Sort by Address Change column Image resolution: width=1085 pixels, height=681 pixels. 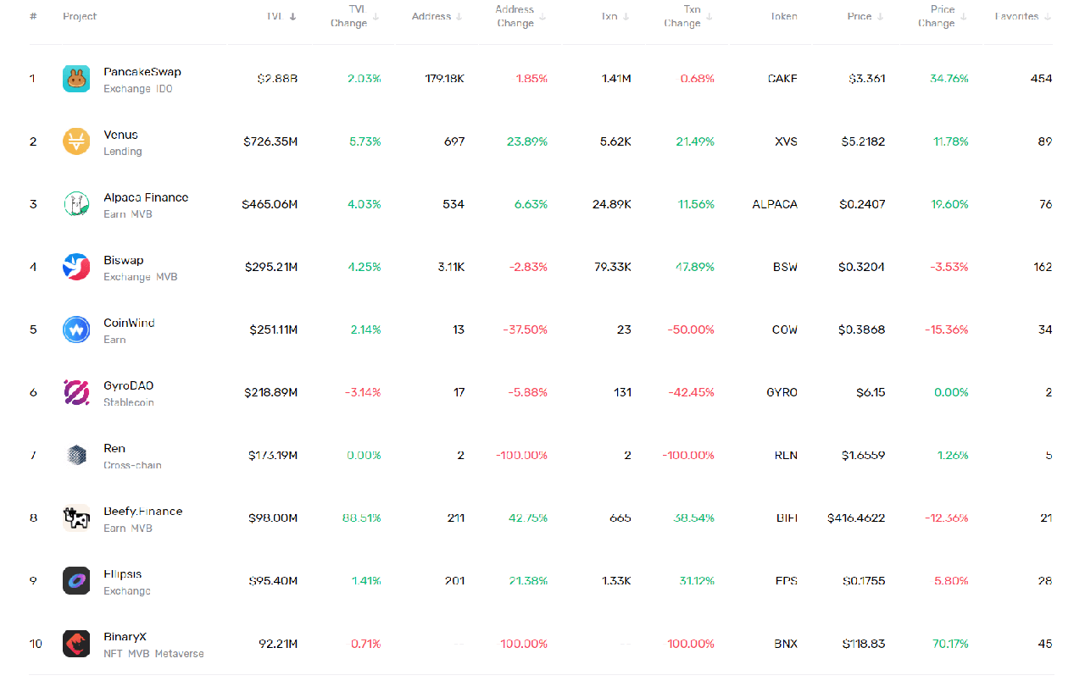[520, 16]
